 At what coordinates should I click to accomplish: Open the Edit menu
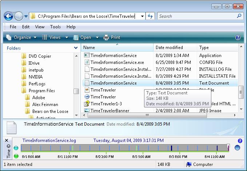(26, 27)
